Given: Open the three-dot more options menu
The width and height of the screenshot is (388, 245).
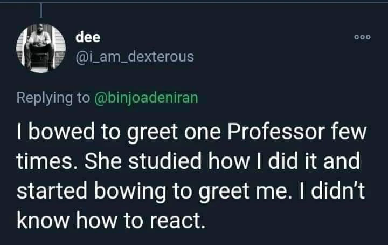Looking at the screenshot, I should click(362, 38).
